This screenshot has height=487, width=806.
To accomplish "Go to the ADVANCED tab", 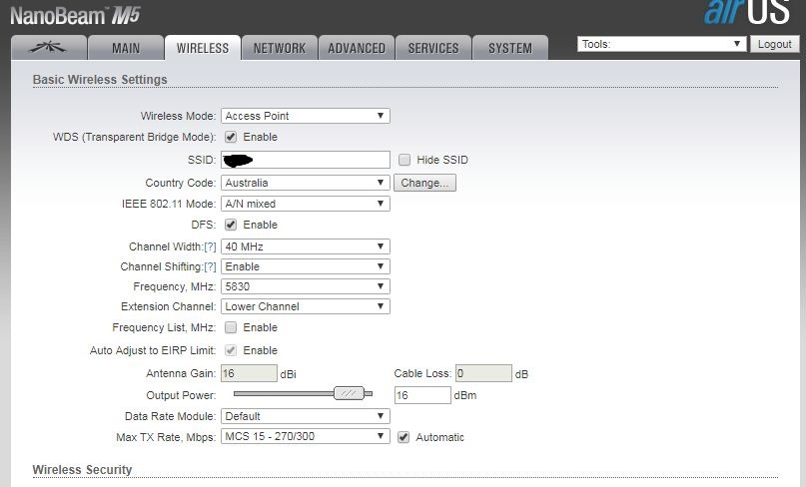I will click(x=357, y=48).
